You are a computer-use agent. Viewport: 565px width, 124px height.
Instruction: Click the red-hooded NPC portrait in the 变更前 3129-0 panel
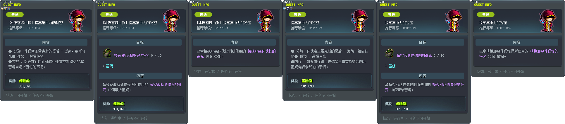point(77,21)
